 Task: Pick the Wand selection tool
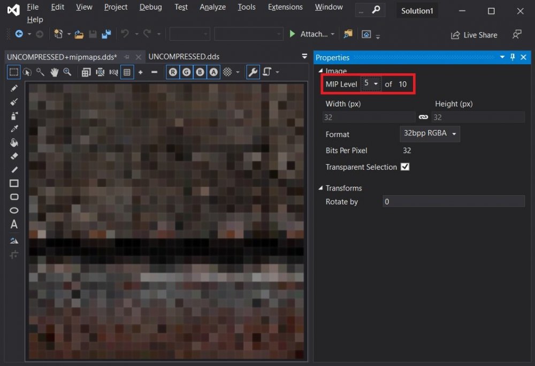tap(41, 72)
